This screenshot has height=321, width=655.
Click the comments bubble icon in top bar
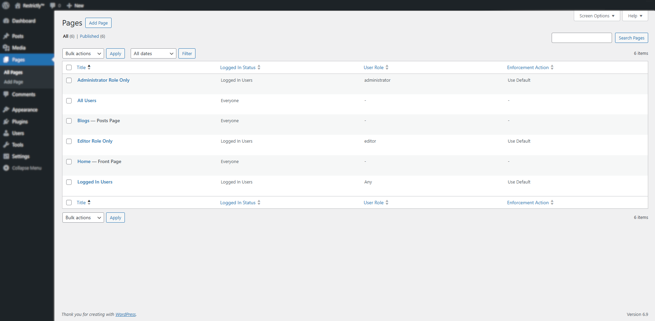tap(53, 5)
